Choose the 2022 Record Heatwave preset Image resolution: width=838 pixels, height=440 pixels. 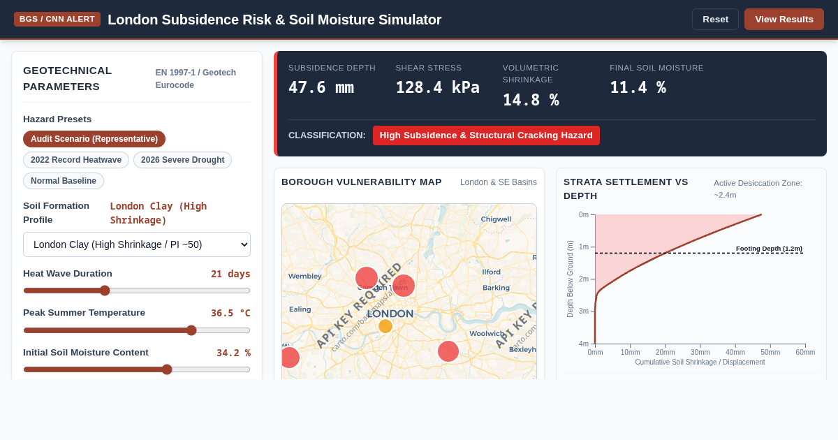(x=76, y=160)
